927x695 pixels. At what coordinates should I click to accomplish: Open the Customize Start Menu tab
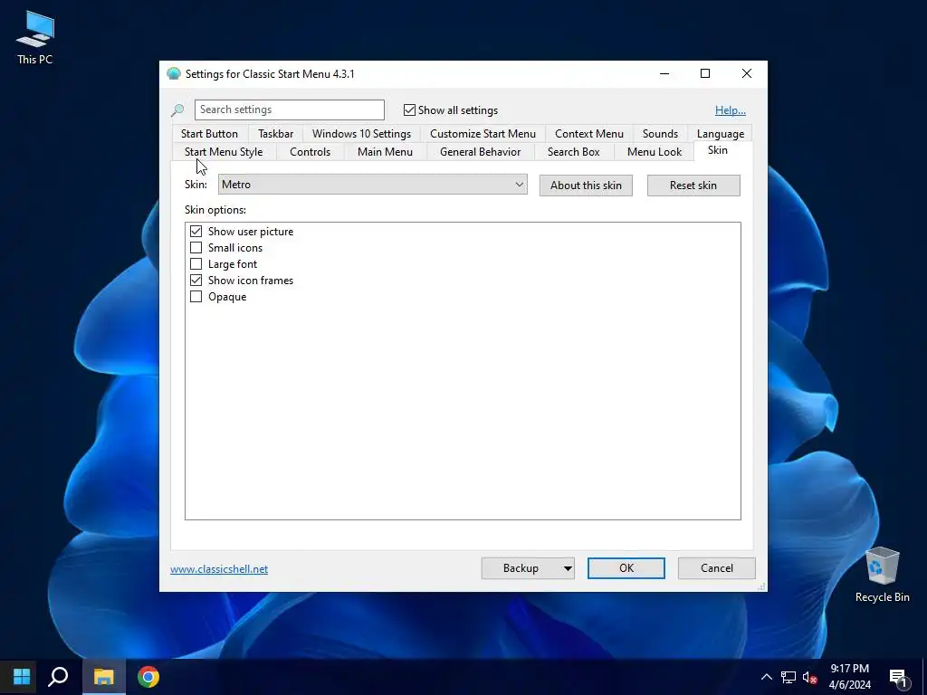click(x=483, y=134)
